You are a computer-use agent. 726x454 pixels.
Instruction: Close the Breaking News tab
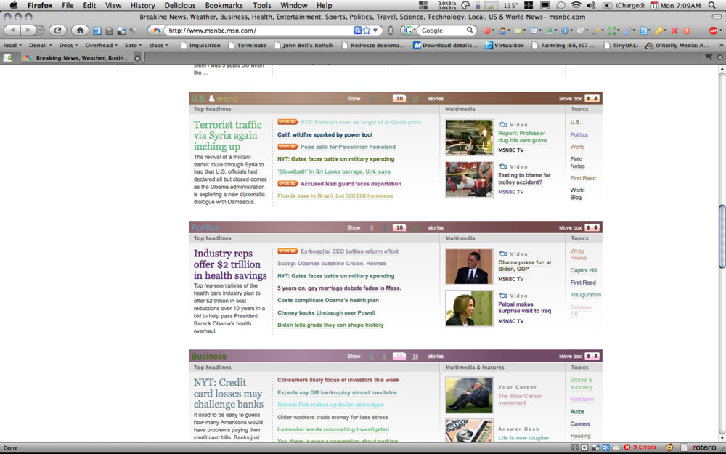pos(137,58)
